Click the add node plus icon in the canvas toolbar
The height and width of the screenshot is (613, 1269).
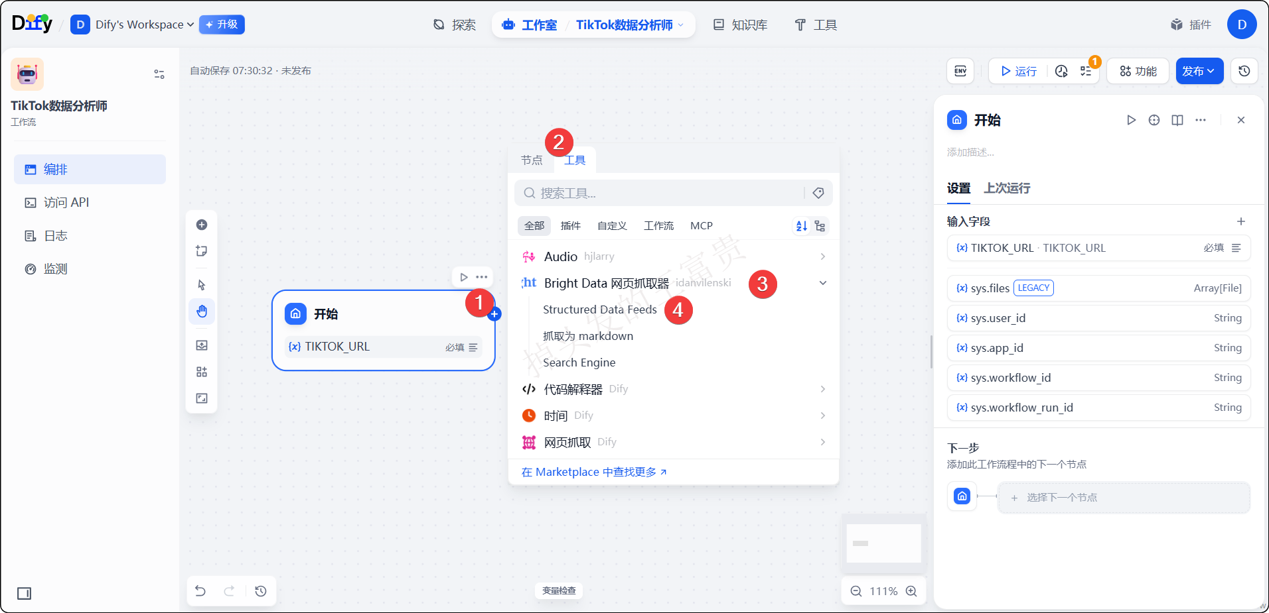[x=202, y=225]
